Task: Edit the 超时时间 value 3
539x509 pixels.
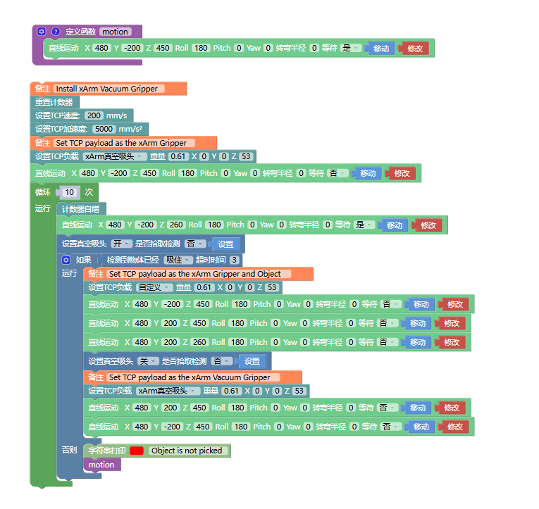Action: (x=235, y=260)
